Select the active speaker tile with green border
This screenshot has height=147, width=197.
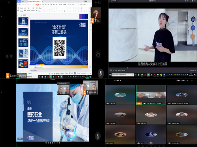(x=151, y=95)
